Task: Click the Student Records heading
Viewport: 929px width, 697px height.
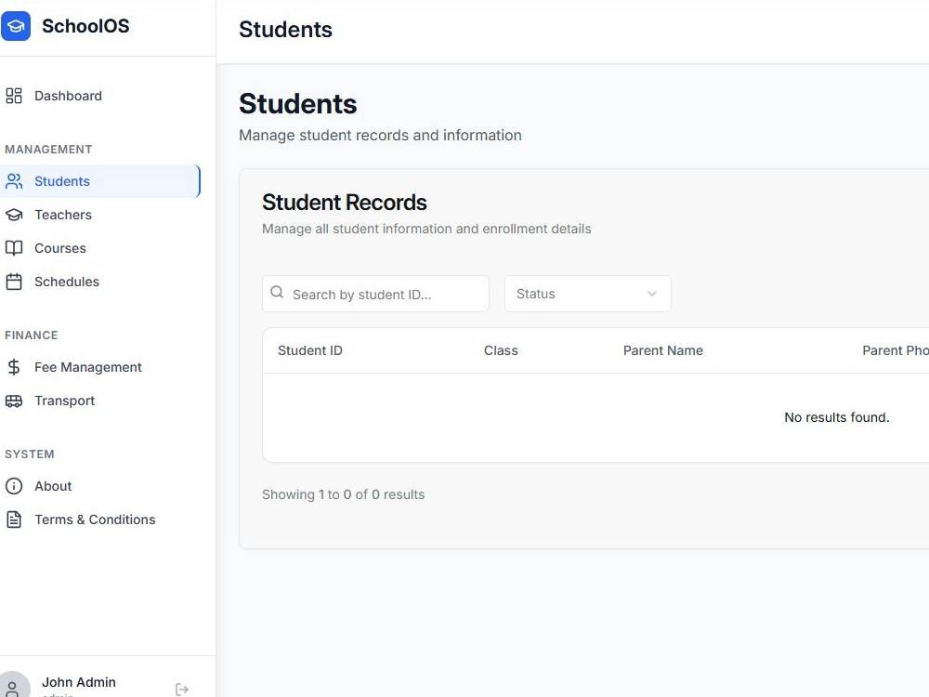Action: (x=345, y=202)
